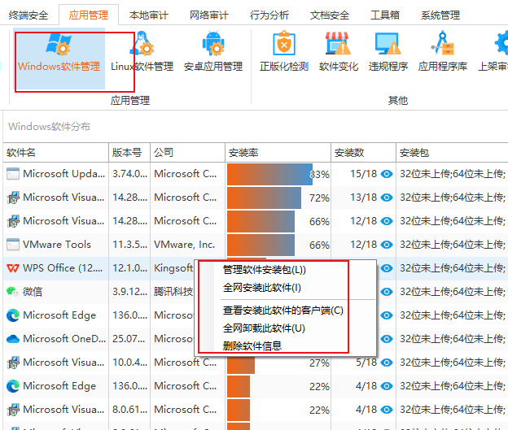Choose 全网卸载此软件(U) menu entry

[264, 328]
